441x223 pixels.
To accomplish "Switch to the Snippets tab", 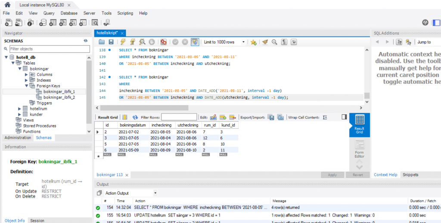I will (410, 175).
